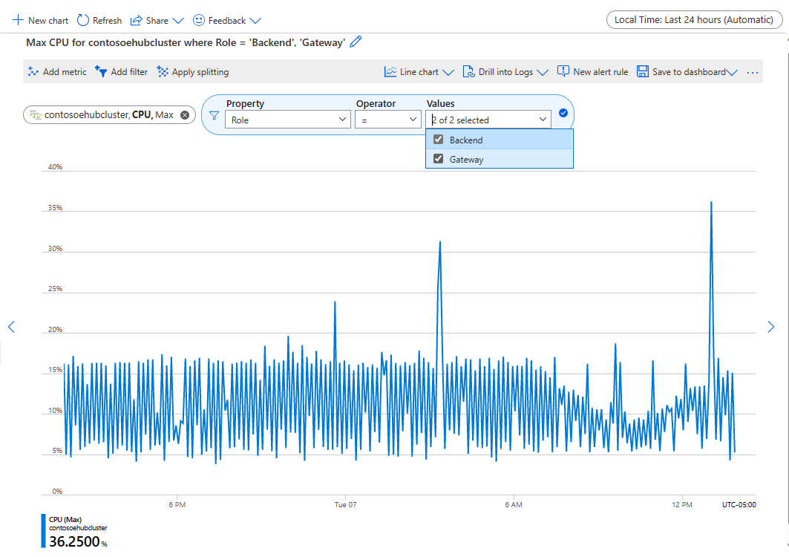Click the blue CPU (Max) legend color bar
This screenshot has height=557, width=789.
(x=44, y=530)
